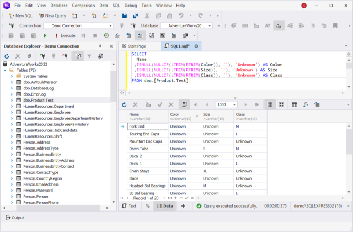Image resolution: width=353 pixels, height=232 pixels.
Task: Refresh the Database Explorer tree
Action: coord(7,56)
